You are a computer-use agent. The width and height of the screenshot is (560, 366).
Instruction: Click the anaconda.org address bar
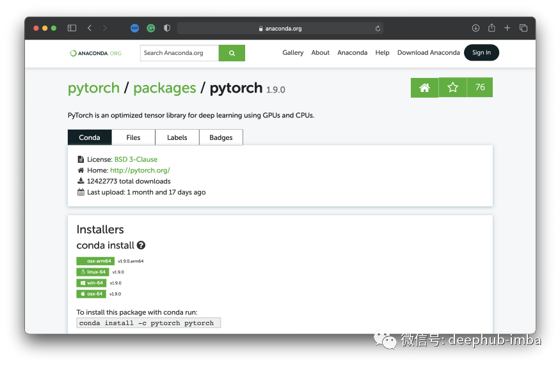[x=280, y=29]
